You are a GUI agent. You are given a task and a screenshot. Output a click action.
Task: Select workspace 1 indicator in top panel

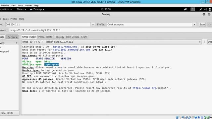(x=193, y=9)
